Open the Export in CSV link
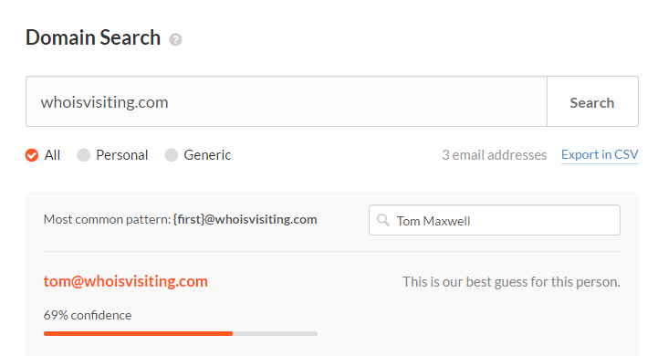Screen dimensions: 658x356 tap(600, 154)
